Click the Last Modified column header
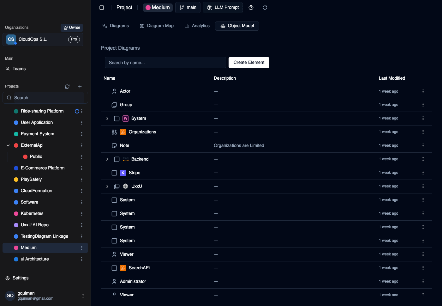This screenshot has width=442, height=306. (x=392, y=78)
